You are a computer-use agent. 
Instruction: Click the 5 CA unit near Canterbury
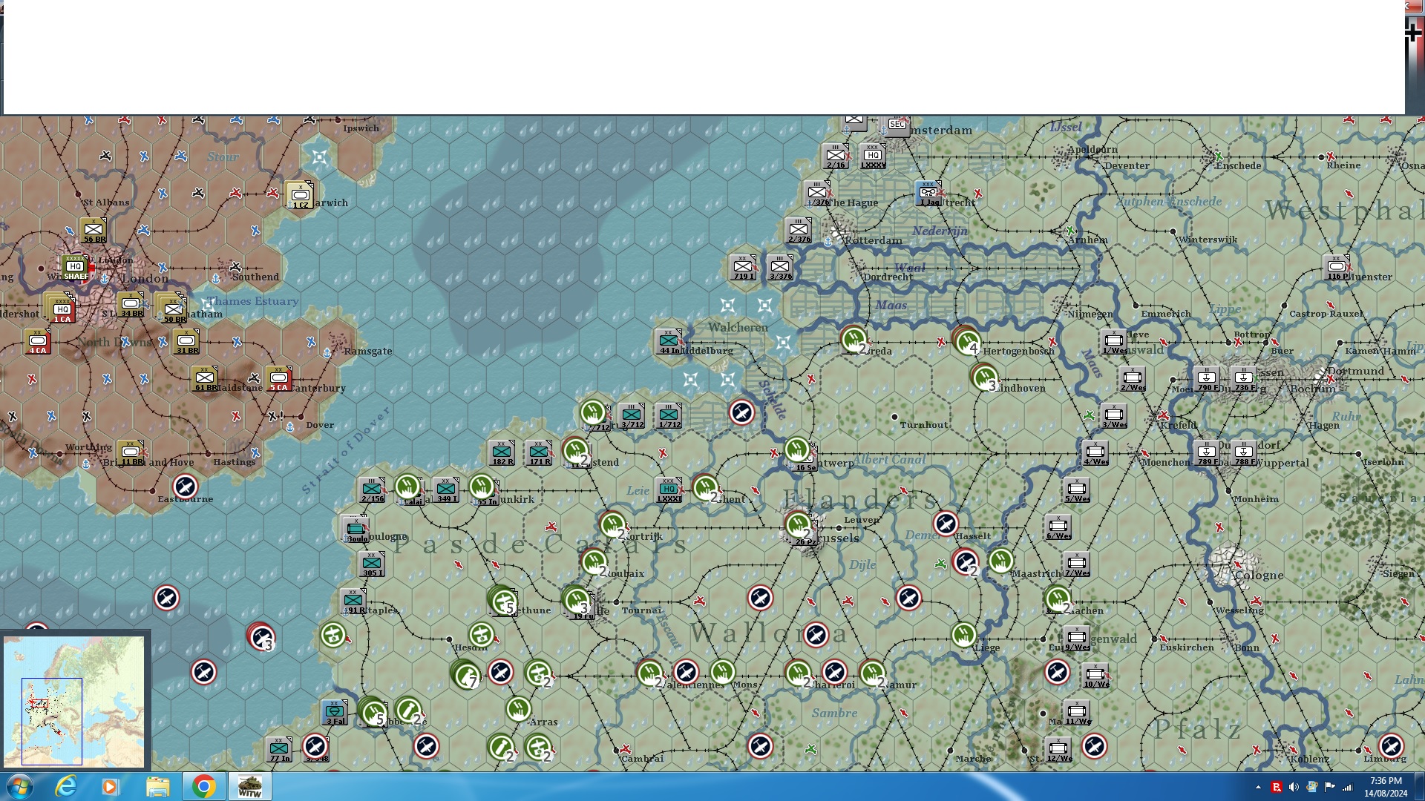pos(279,378)
